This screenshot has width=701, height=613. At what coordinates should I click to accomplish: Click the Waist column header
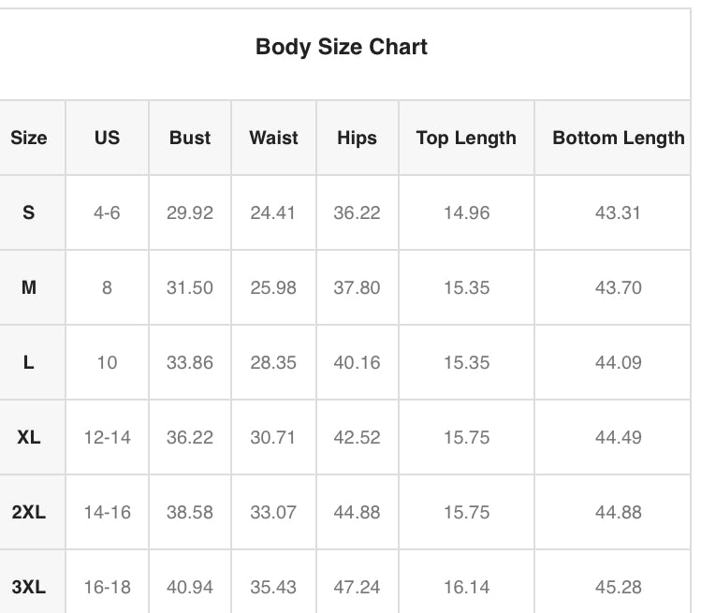tap(273, 138)
